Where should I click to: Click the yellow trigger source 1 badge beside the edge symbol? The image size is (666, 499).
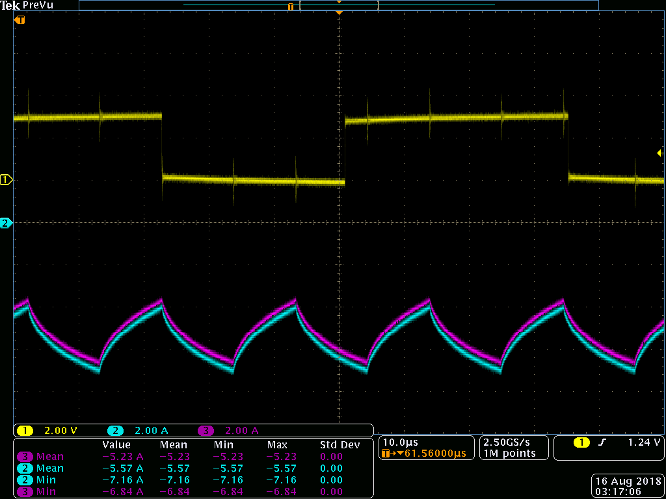(581, 443)
